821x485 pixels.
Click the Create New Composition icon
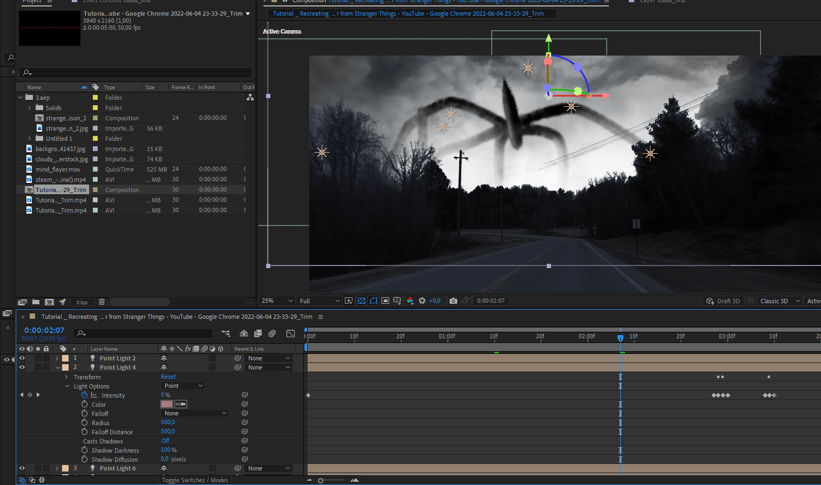click(49, 302)
